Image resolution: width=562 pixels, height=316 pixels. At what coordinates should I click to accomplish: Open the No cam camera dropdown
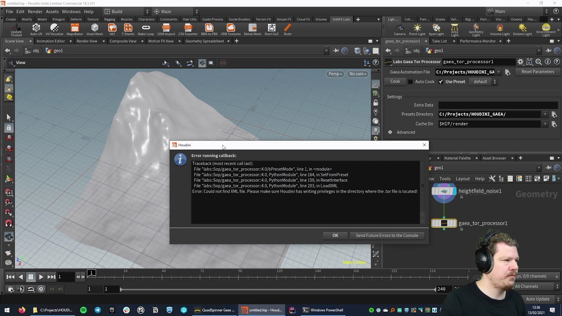tap(358, 74)
